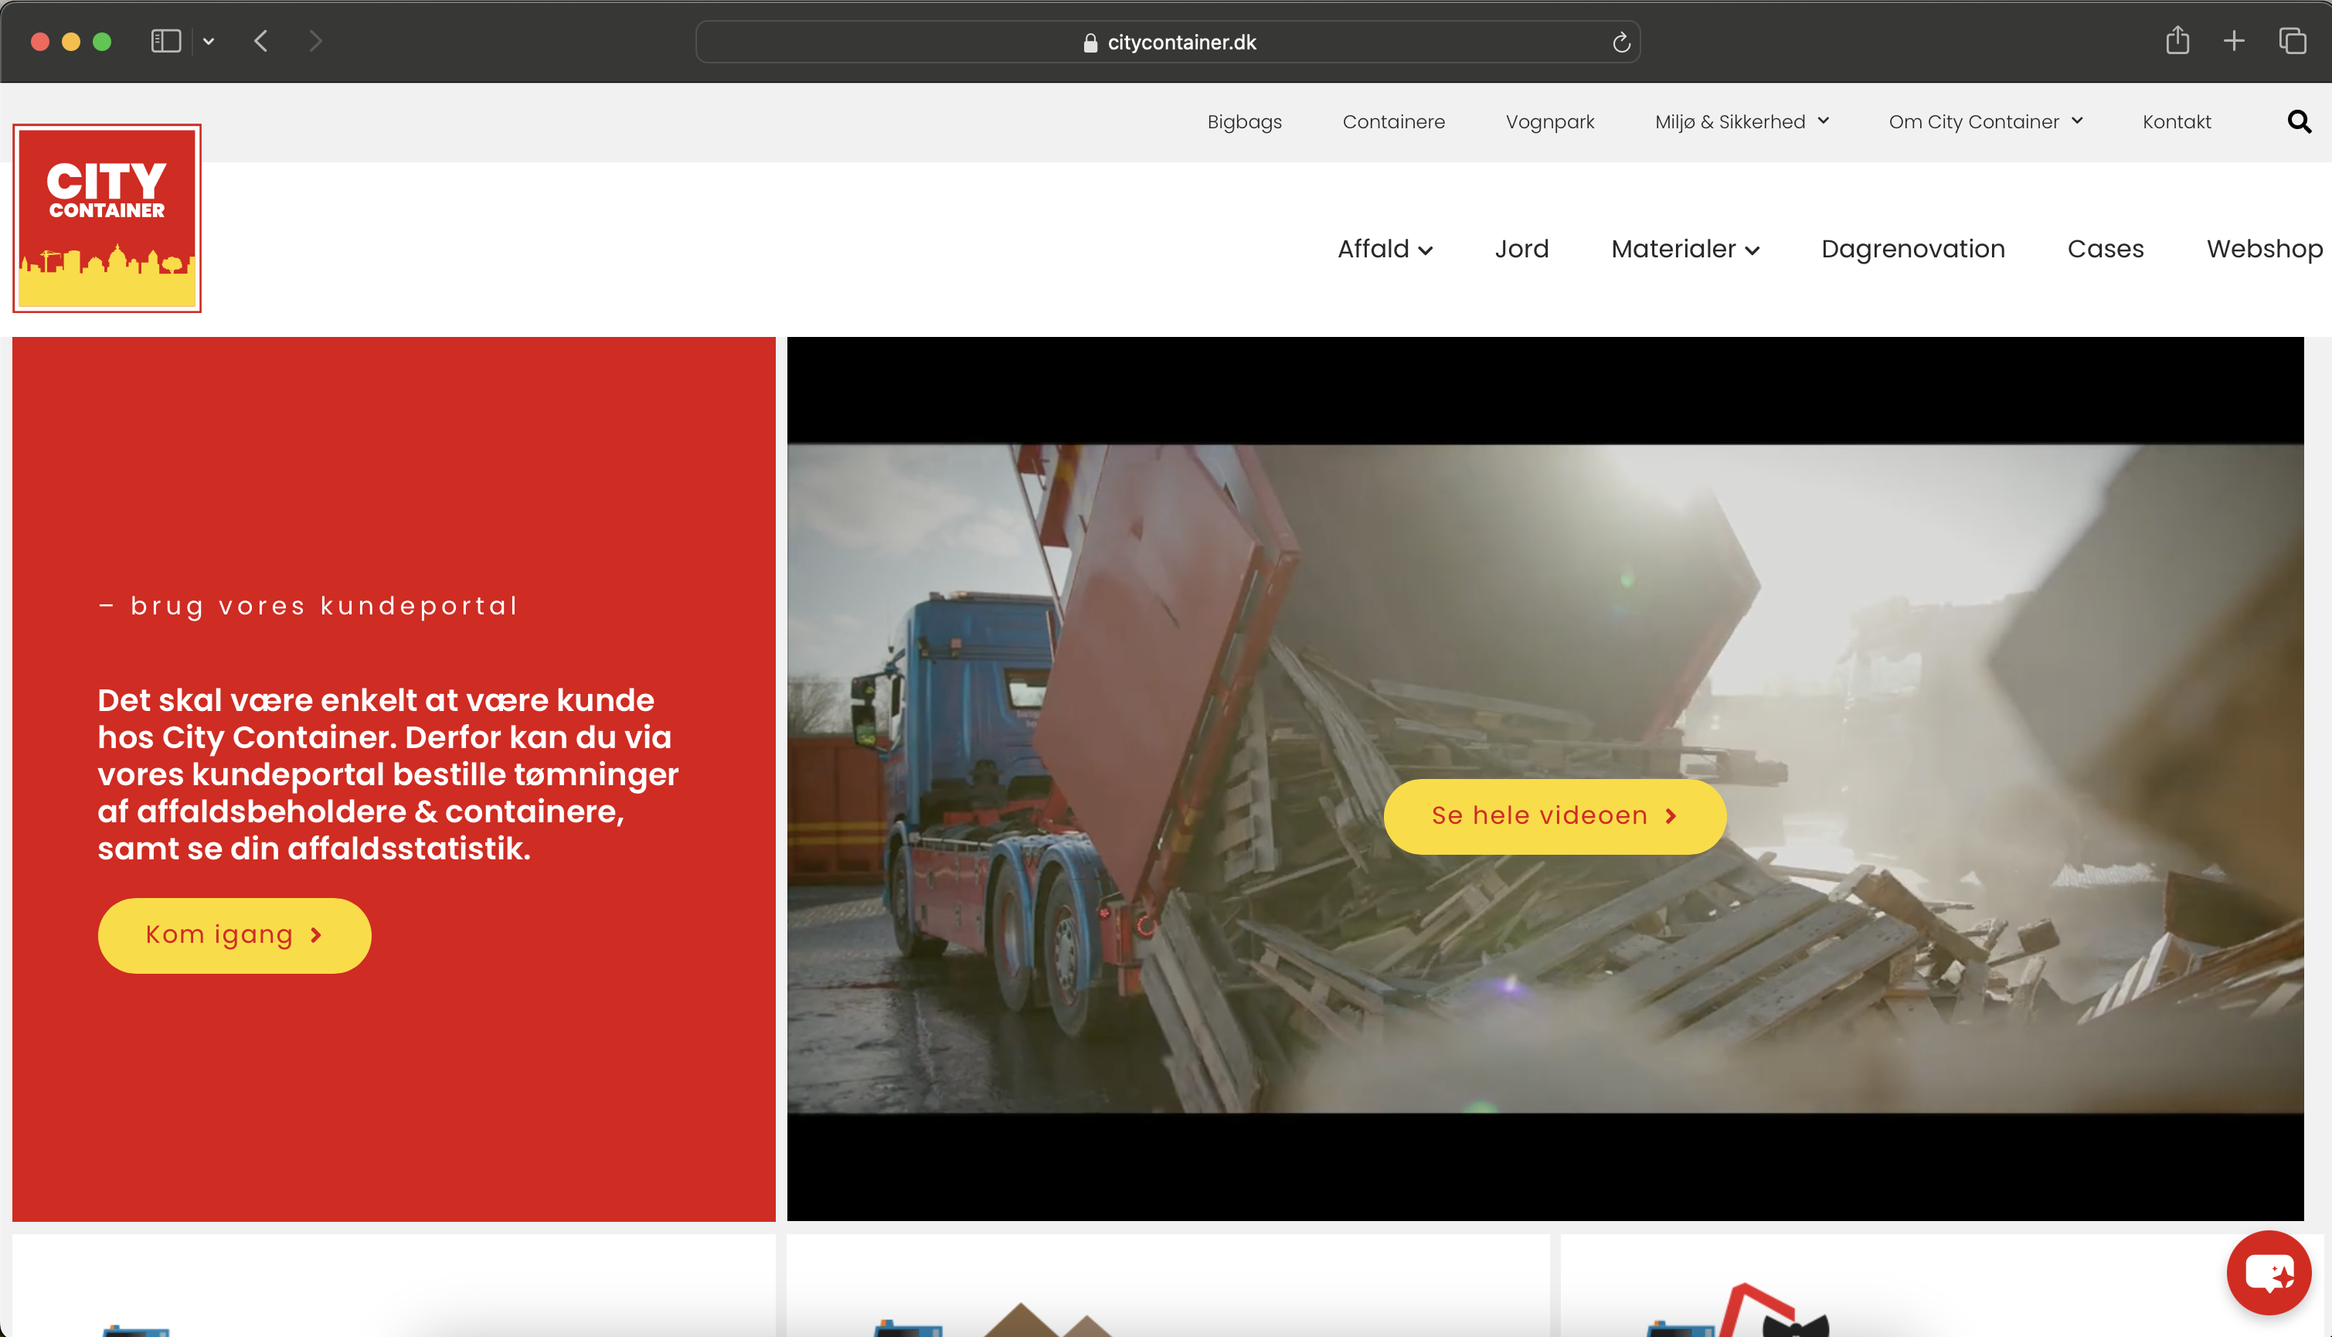Close the Safari window with red button
The image size is (2332, 1337).
point(39,41)
